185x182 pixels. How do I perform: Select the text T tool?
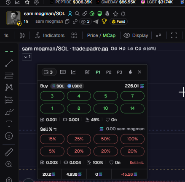pyautogui.click(x=9, y=124)
